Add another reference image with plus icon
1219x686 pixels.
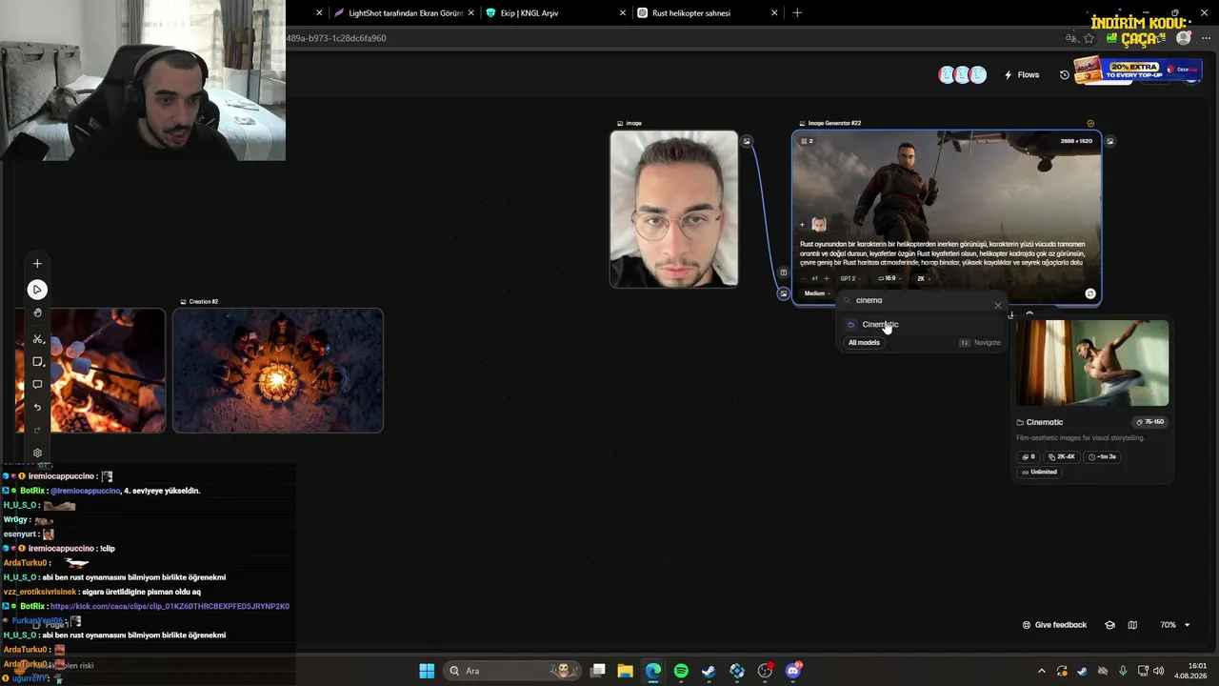(802, 225)
